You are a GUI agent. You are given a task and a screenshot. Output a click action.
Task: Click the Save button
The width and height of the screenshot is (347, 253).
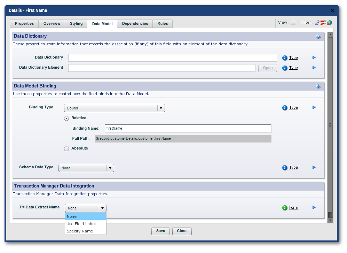point(160,231)
